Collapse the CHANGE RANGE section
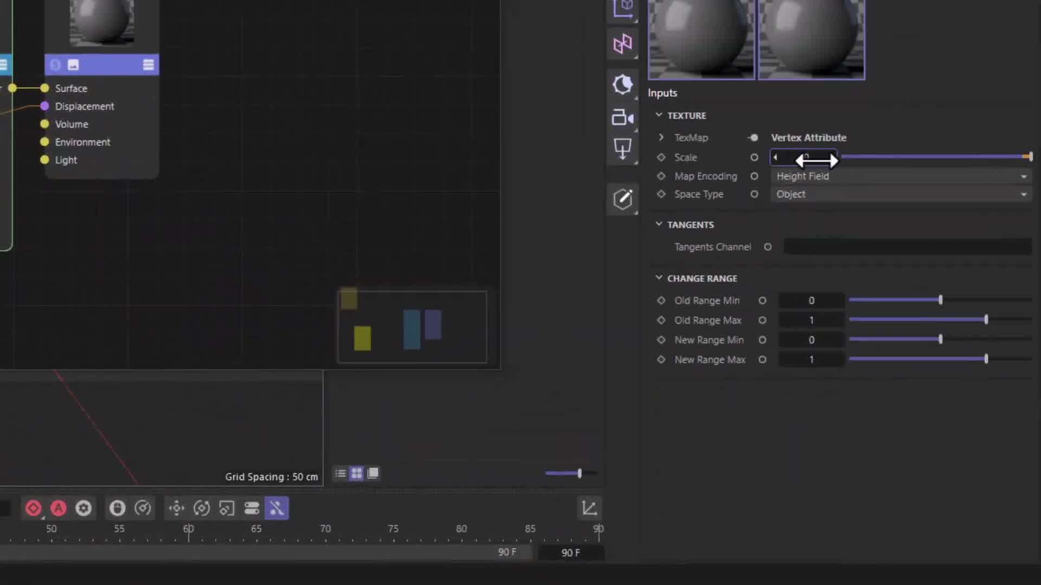 coord(659,277)
